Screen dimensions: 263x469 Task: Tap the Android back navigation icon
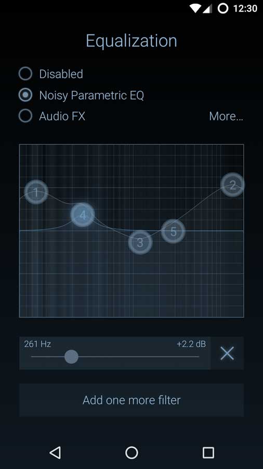click(x=55, y=452)
